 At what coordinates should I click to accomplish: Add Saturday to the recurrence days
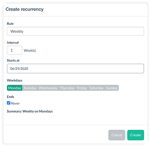coord(96,88)
